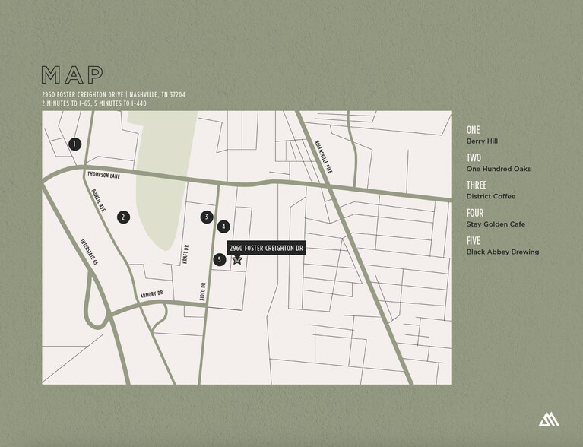This screenshot has height=447, width=583.
Task: Click the mountain logo in the corner
Action: (548, 419)
